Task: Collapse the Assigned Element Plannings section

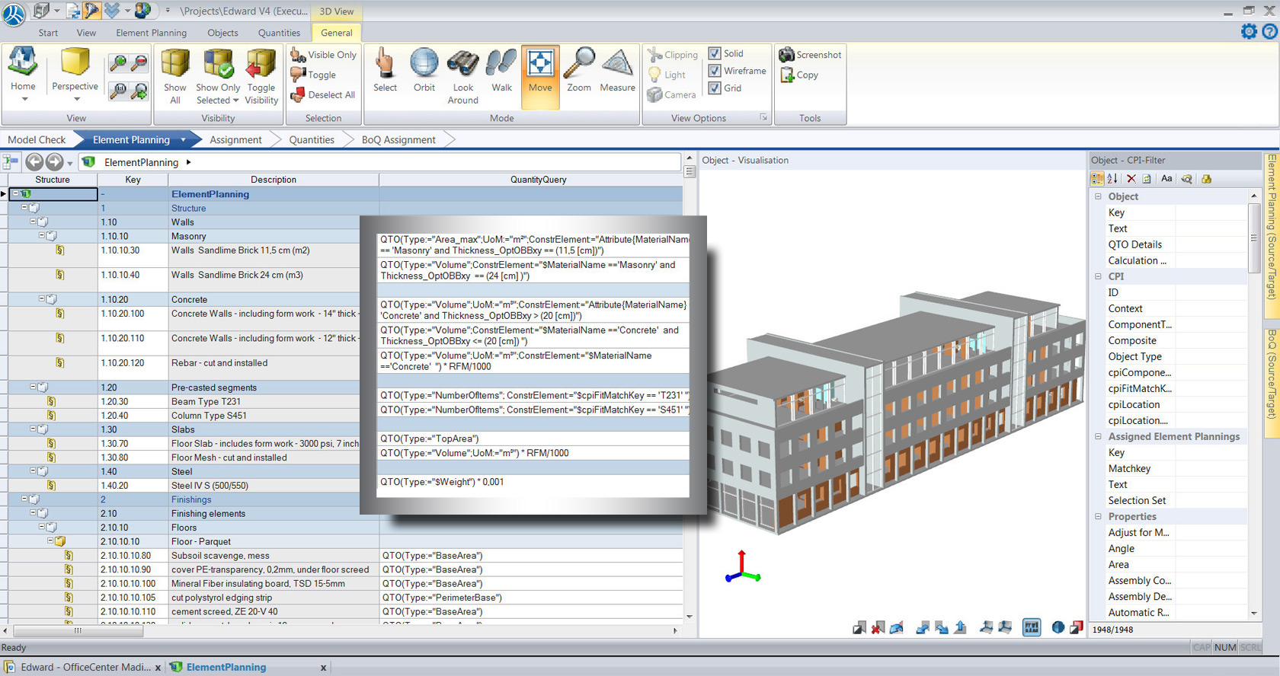Action: [1098, 437]
